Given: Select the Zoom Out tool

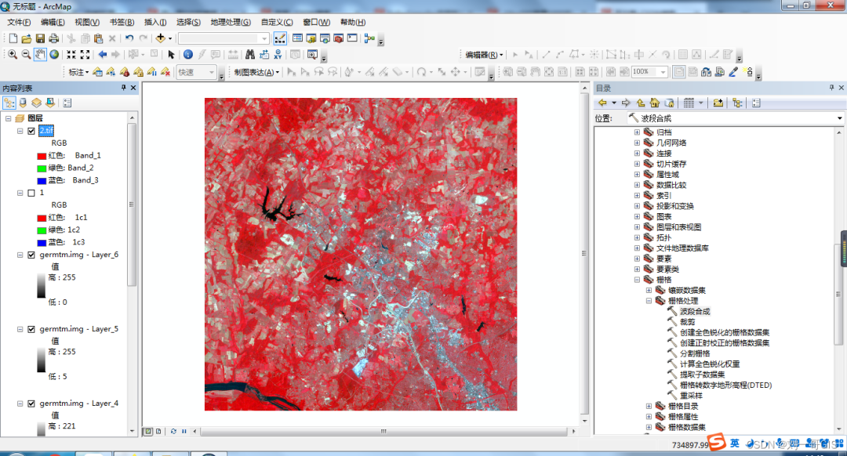Looking at the screenshot, I should [26, 55].
